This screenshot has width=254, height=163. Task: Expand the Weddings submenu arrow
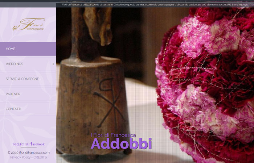53,64
